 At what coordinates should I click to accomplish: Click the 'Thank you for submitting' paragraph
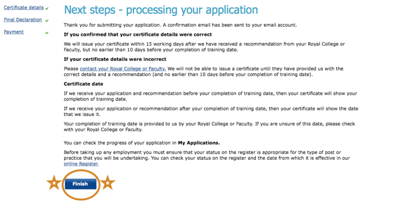pyautogui.click(x=180, y=25)
